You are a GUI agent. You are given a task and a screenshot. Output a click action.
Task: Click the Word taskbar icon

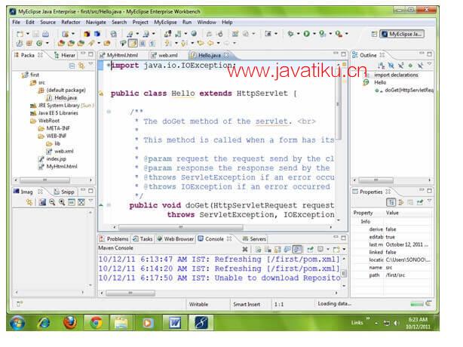point(174,323)
